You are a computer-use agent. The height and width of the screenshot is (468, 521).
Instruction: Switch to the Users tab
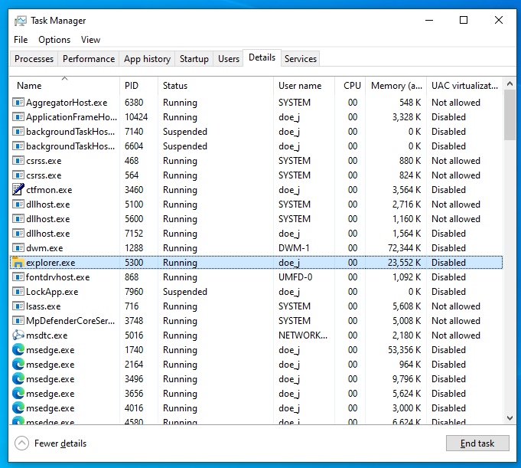point(229,59)
